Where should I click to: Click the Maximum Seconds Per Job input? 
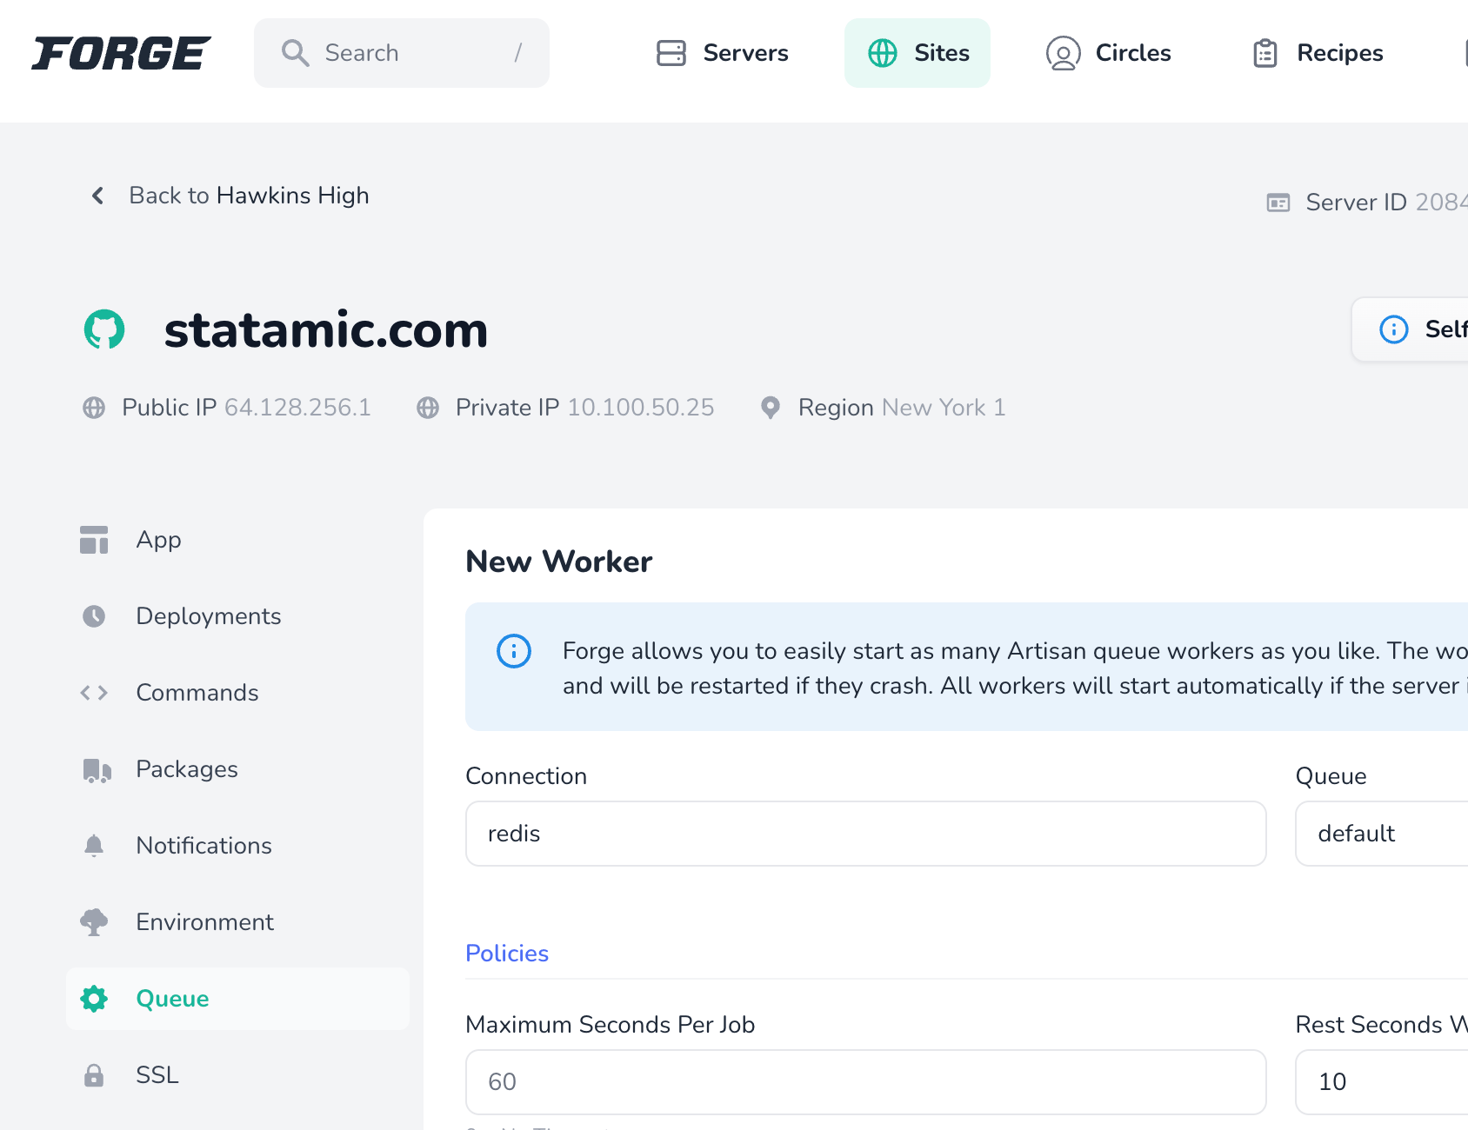point(865,1082)
